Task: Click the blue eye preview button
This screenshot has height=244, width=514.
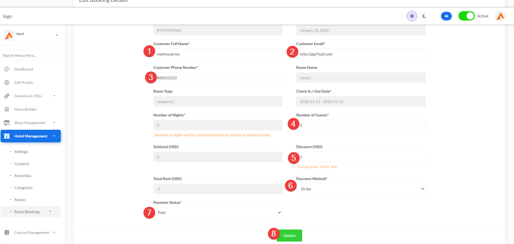Action: (446, 16)
